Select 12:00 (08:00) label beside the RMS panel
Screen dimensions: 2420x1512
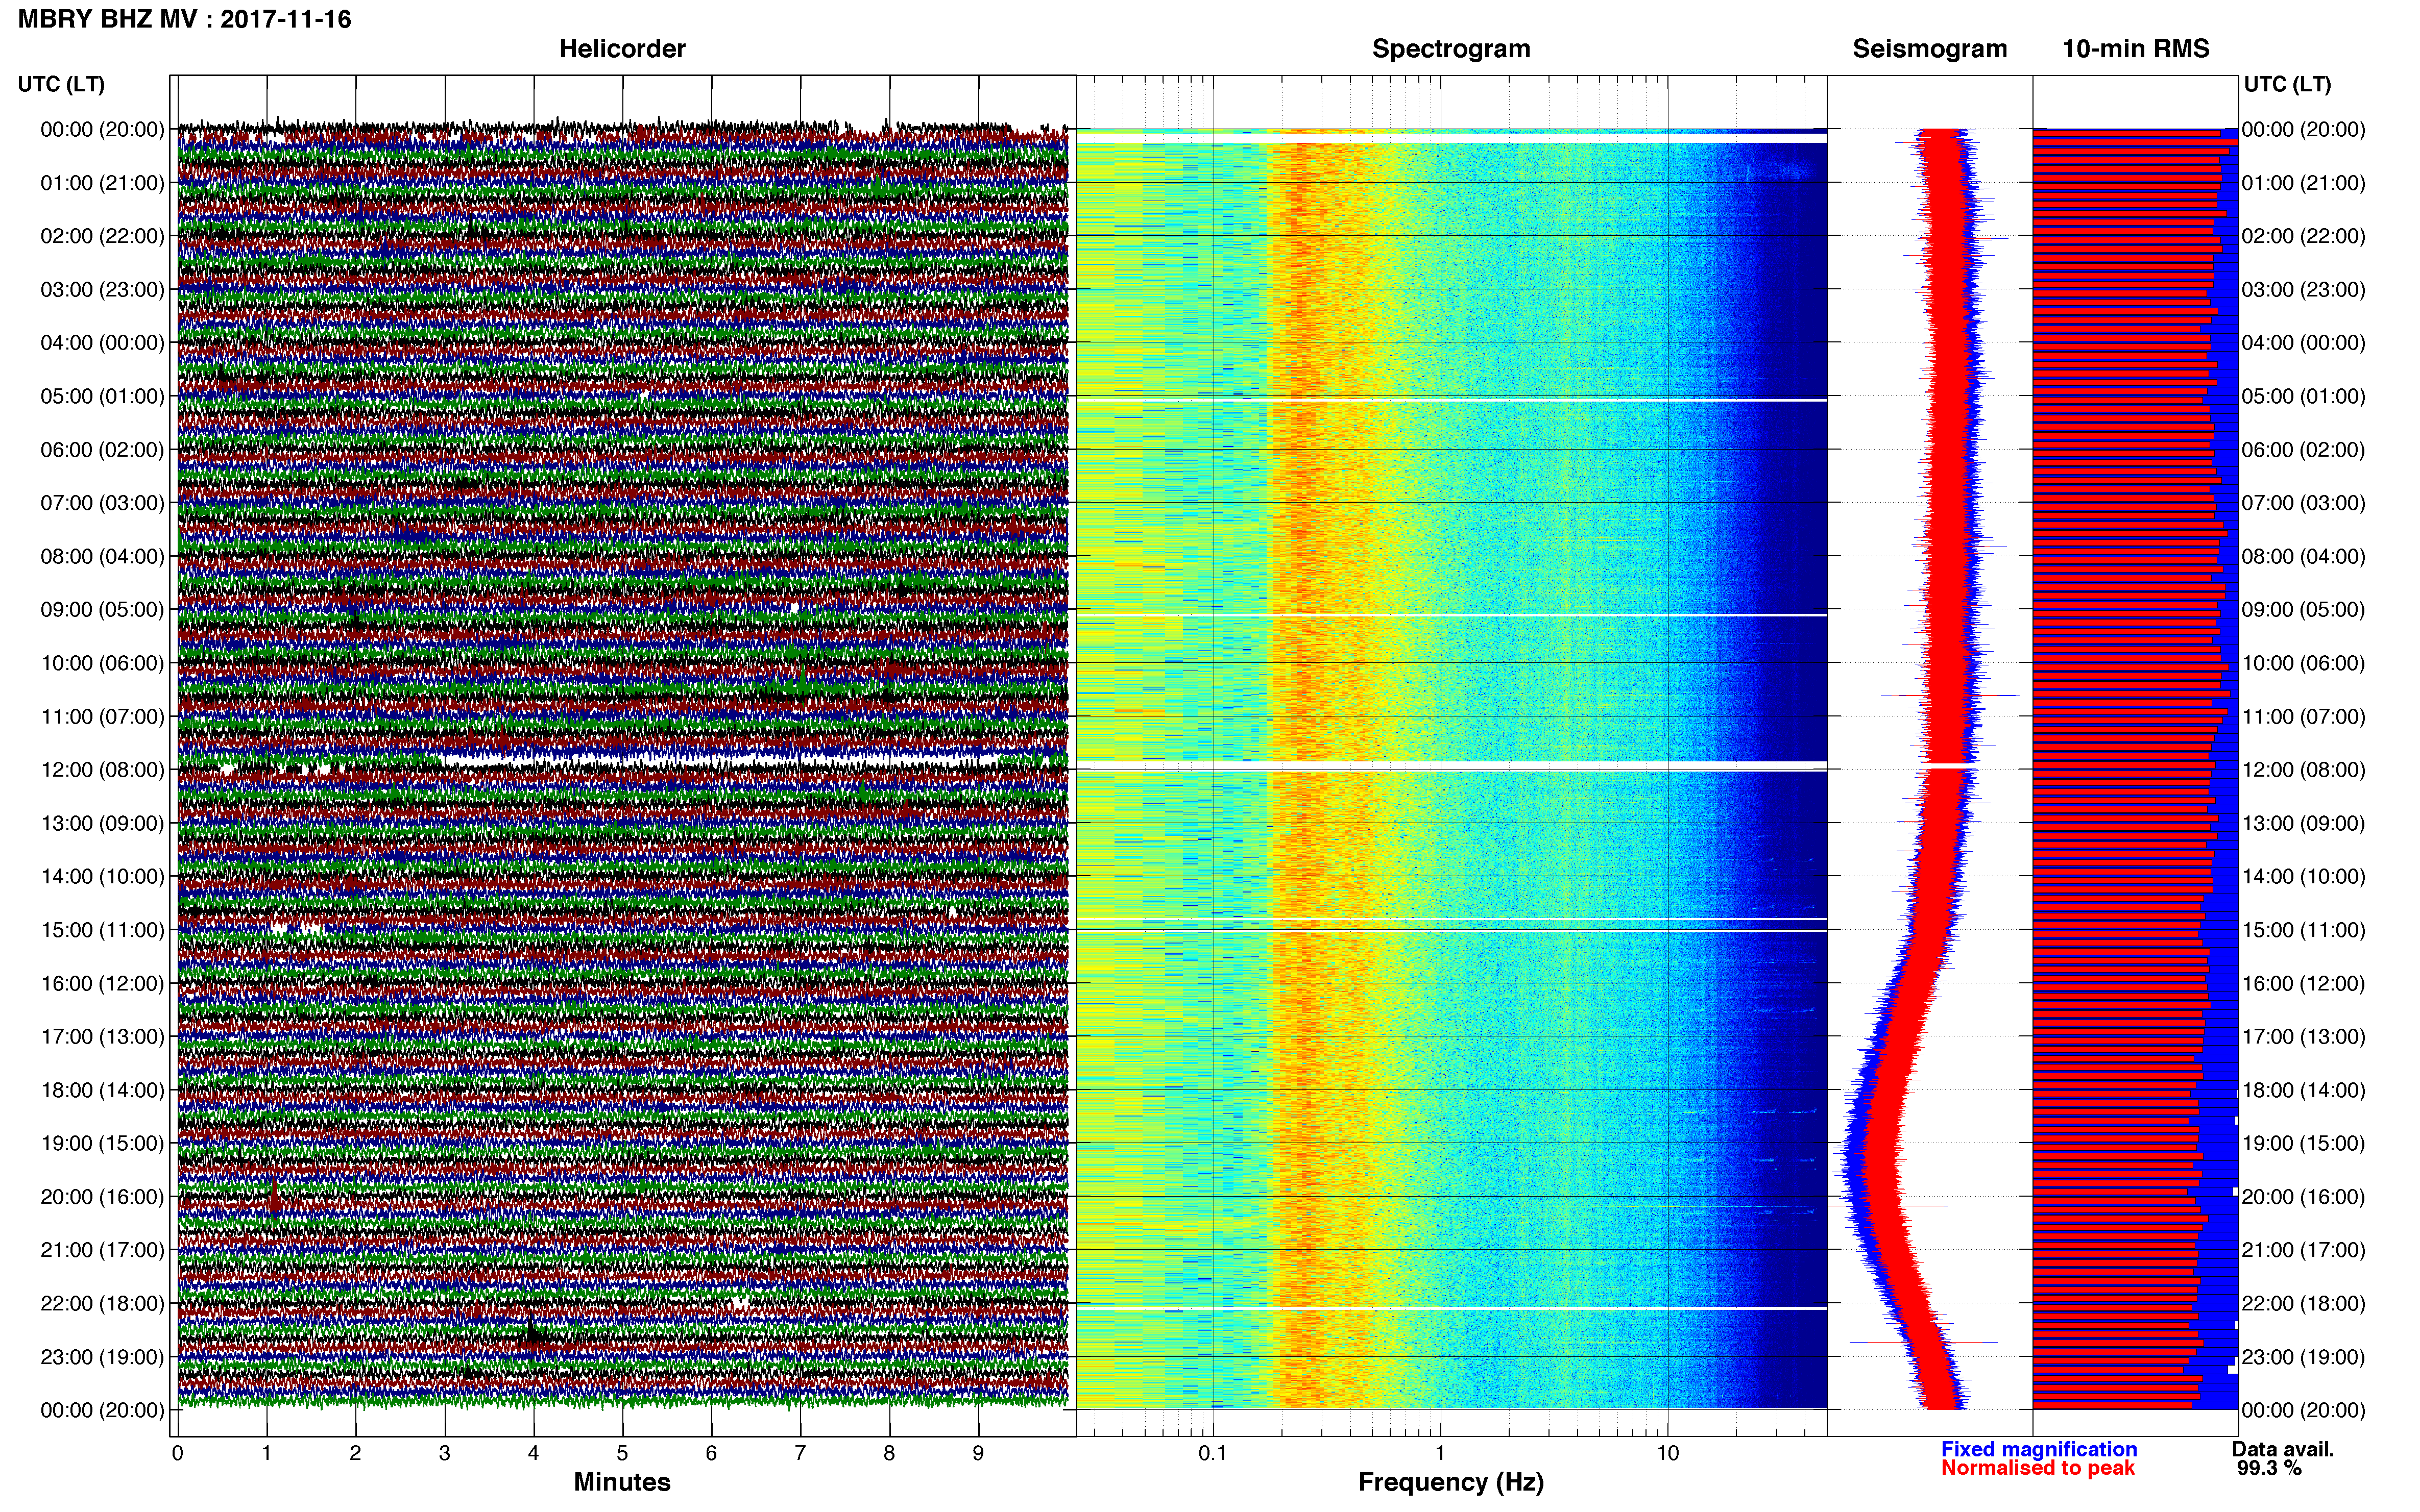click(x=2304, y=770)
